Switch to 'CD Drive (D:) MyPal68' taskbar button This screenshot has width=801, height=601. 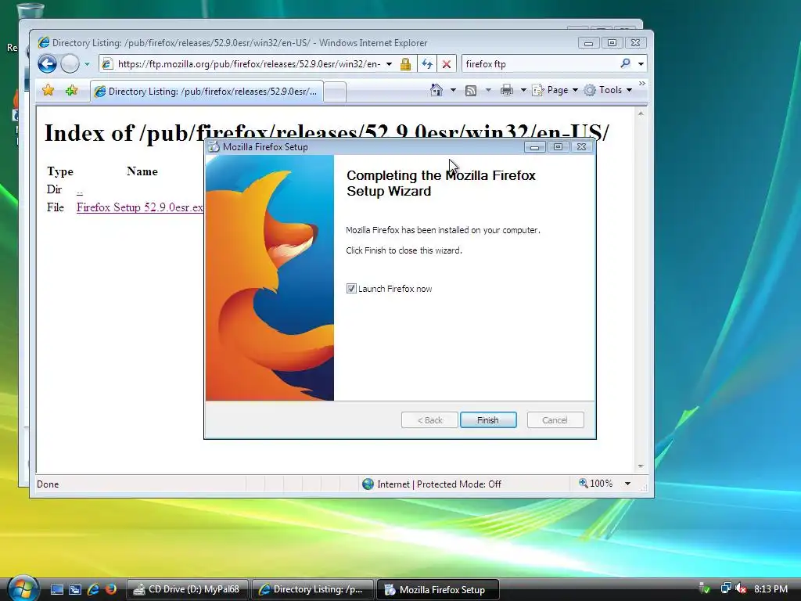[x=187, y=590]
